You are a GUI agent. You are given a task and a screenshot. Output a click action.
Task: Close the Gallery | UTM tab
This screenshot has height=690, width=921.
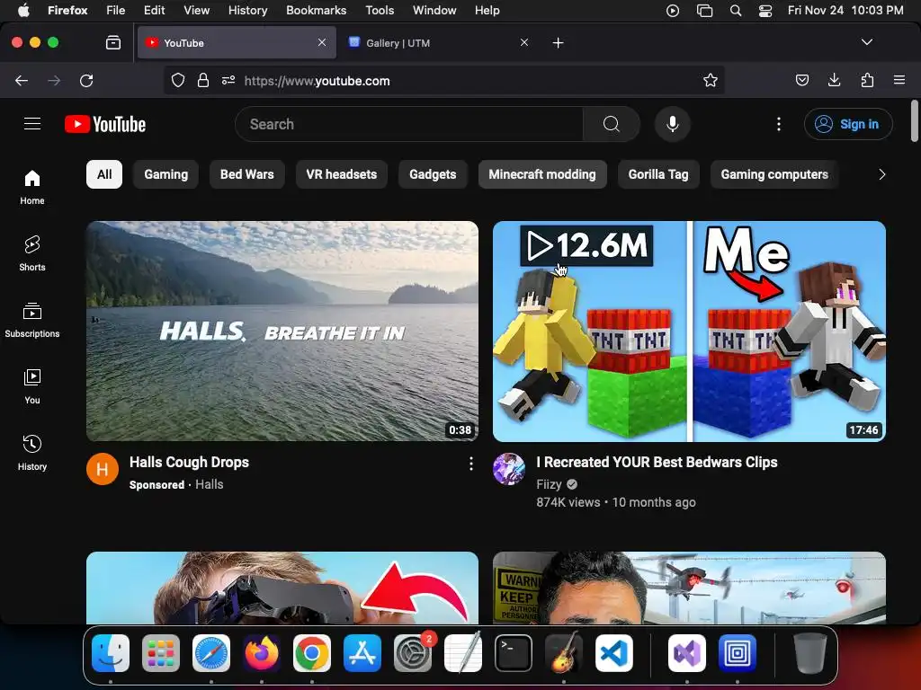pyautogui.click(x=524, y=43)
